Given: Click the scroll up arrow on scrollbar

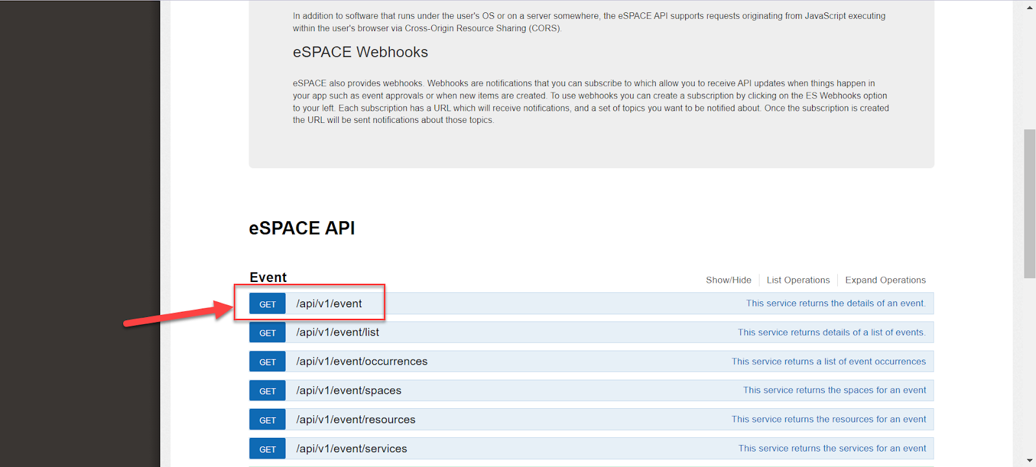Looking at the screenshot, I should click(x=1030, y=8).
